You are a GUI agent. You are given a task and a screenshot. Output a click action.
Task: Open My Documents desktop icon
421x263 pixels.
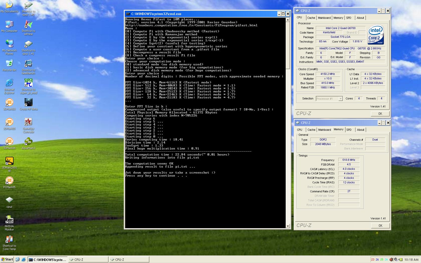pyautogui.click(x=9, y=7)
